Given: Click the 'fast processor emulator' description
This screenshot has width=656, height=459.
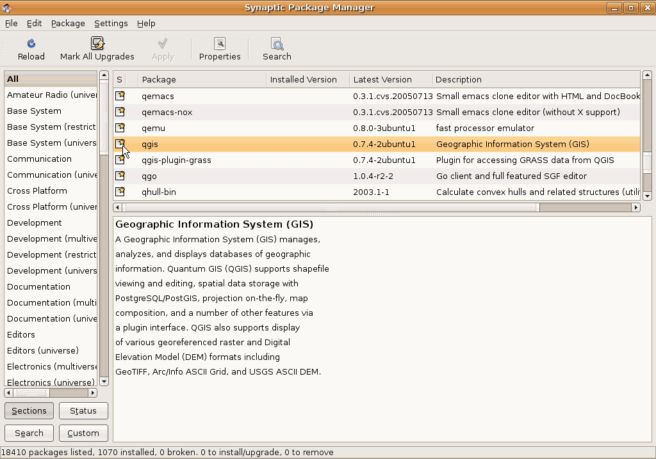Looking at the screenshot, I should tap(485, 128).
